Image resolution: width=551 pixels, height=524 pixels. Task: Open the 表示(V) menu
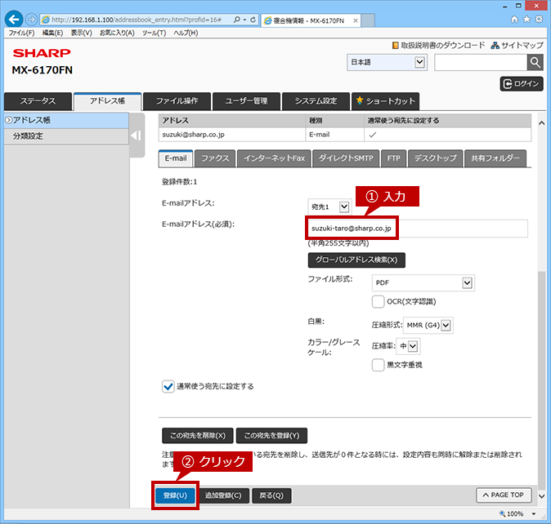pyautogui.click(x=82, y=33)
